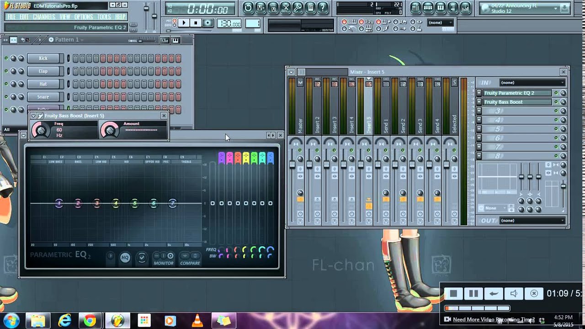585x329 pixels.
Task: Click the Record button in transport
Action: 208,23
